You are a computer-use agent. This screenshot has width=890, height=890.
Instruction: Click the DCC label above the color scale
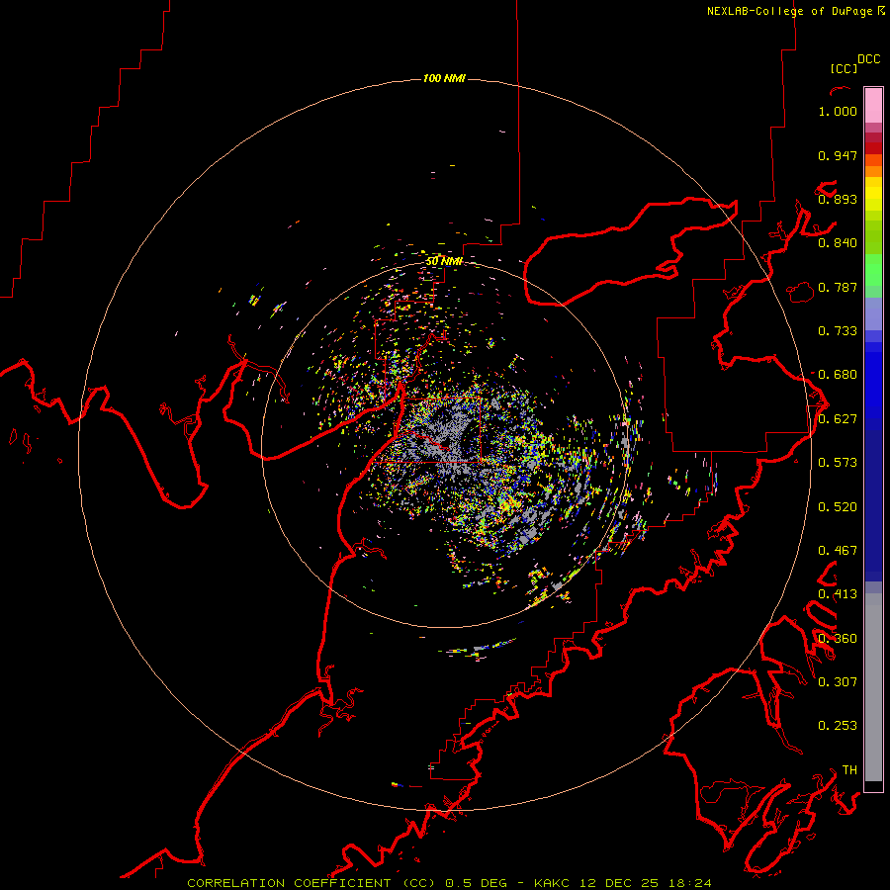(869, 59)
